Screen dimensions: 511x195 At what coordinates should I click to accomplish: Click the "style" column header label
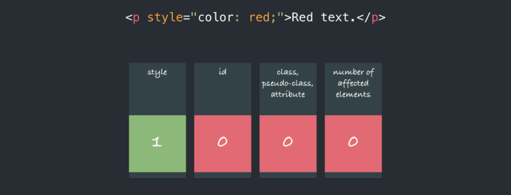click(157, 73)
